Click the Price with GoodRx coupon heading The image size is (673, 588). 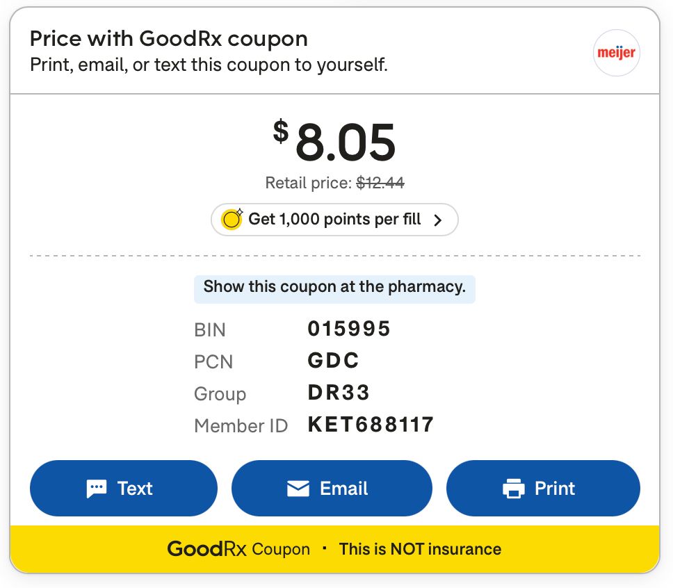pyautogui.click(x=169, y=39)
